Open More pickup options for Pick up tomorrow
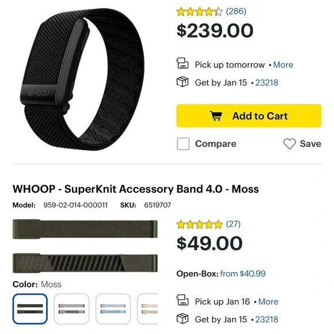 tap(283, 64)
